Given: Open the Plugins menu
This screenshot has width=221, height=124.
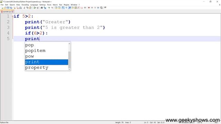Looking at the screenshot, I should click(66, 5).
